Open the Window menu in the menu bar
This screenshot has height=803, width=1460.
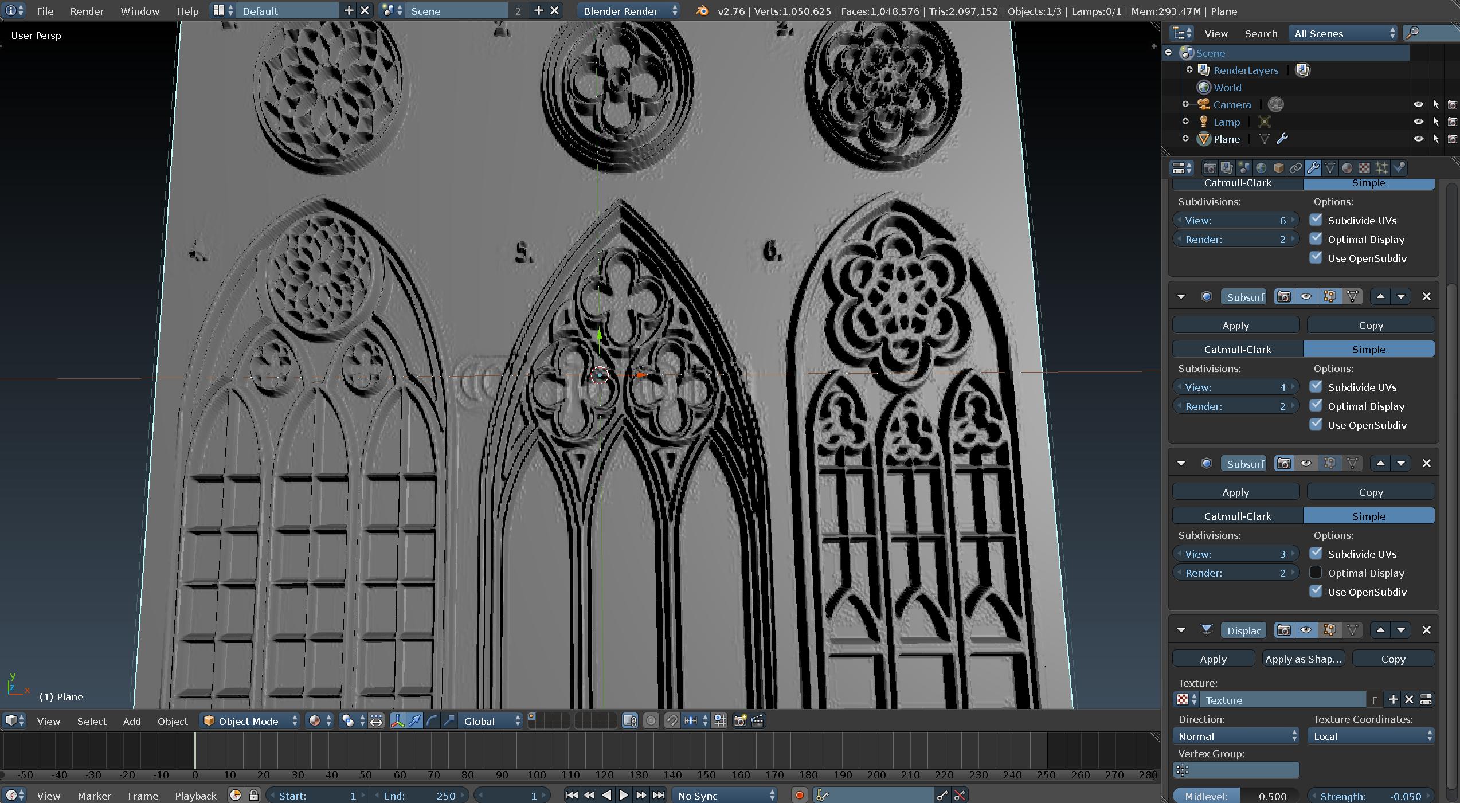pos(138,11)
